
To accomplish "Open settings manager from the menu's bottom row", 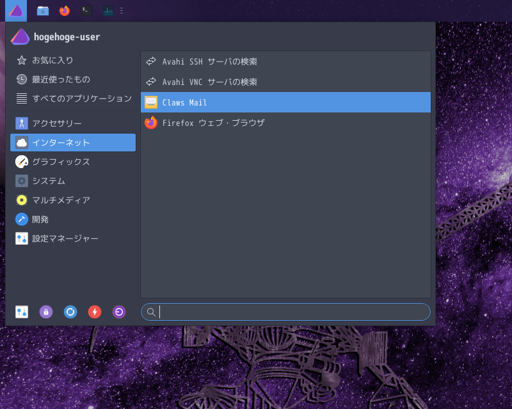I will pyautogui.click(x=22, y=312).
